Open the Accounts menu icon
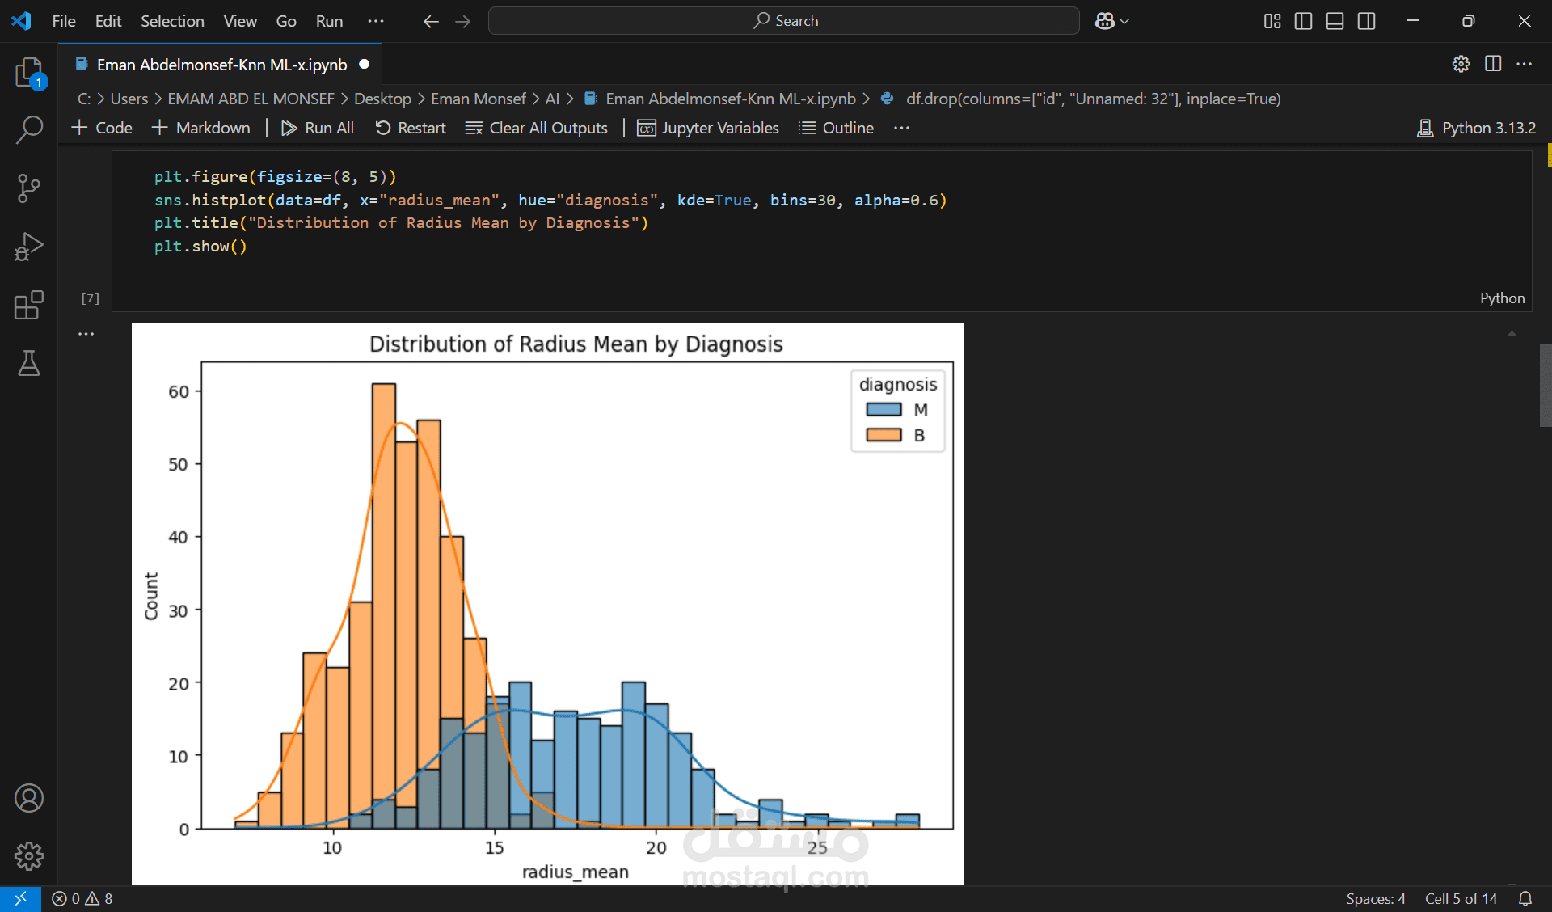 pyautogui.click(x=29, y=798)
